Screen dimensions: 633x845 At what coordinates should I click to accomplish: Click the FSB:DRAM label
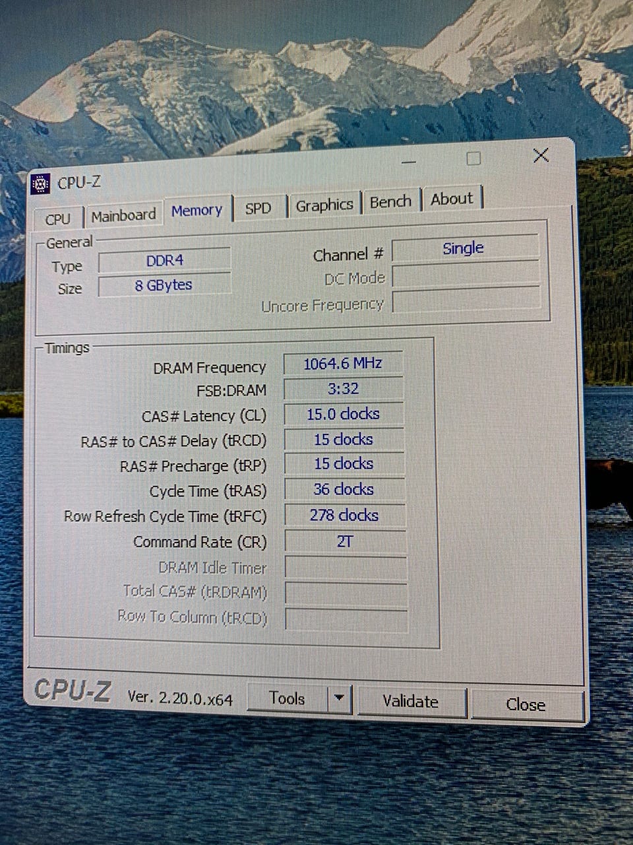231,390
